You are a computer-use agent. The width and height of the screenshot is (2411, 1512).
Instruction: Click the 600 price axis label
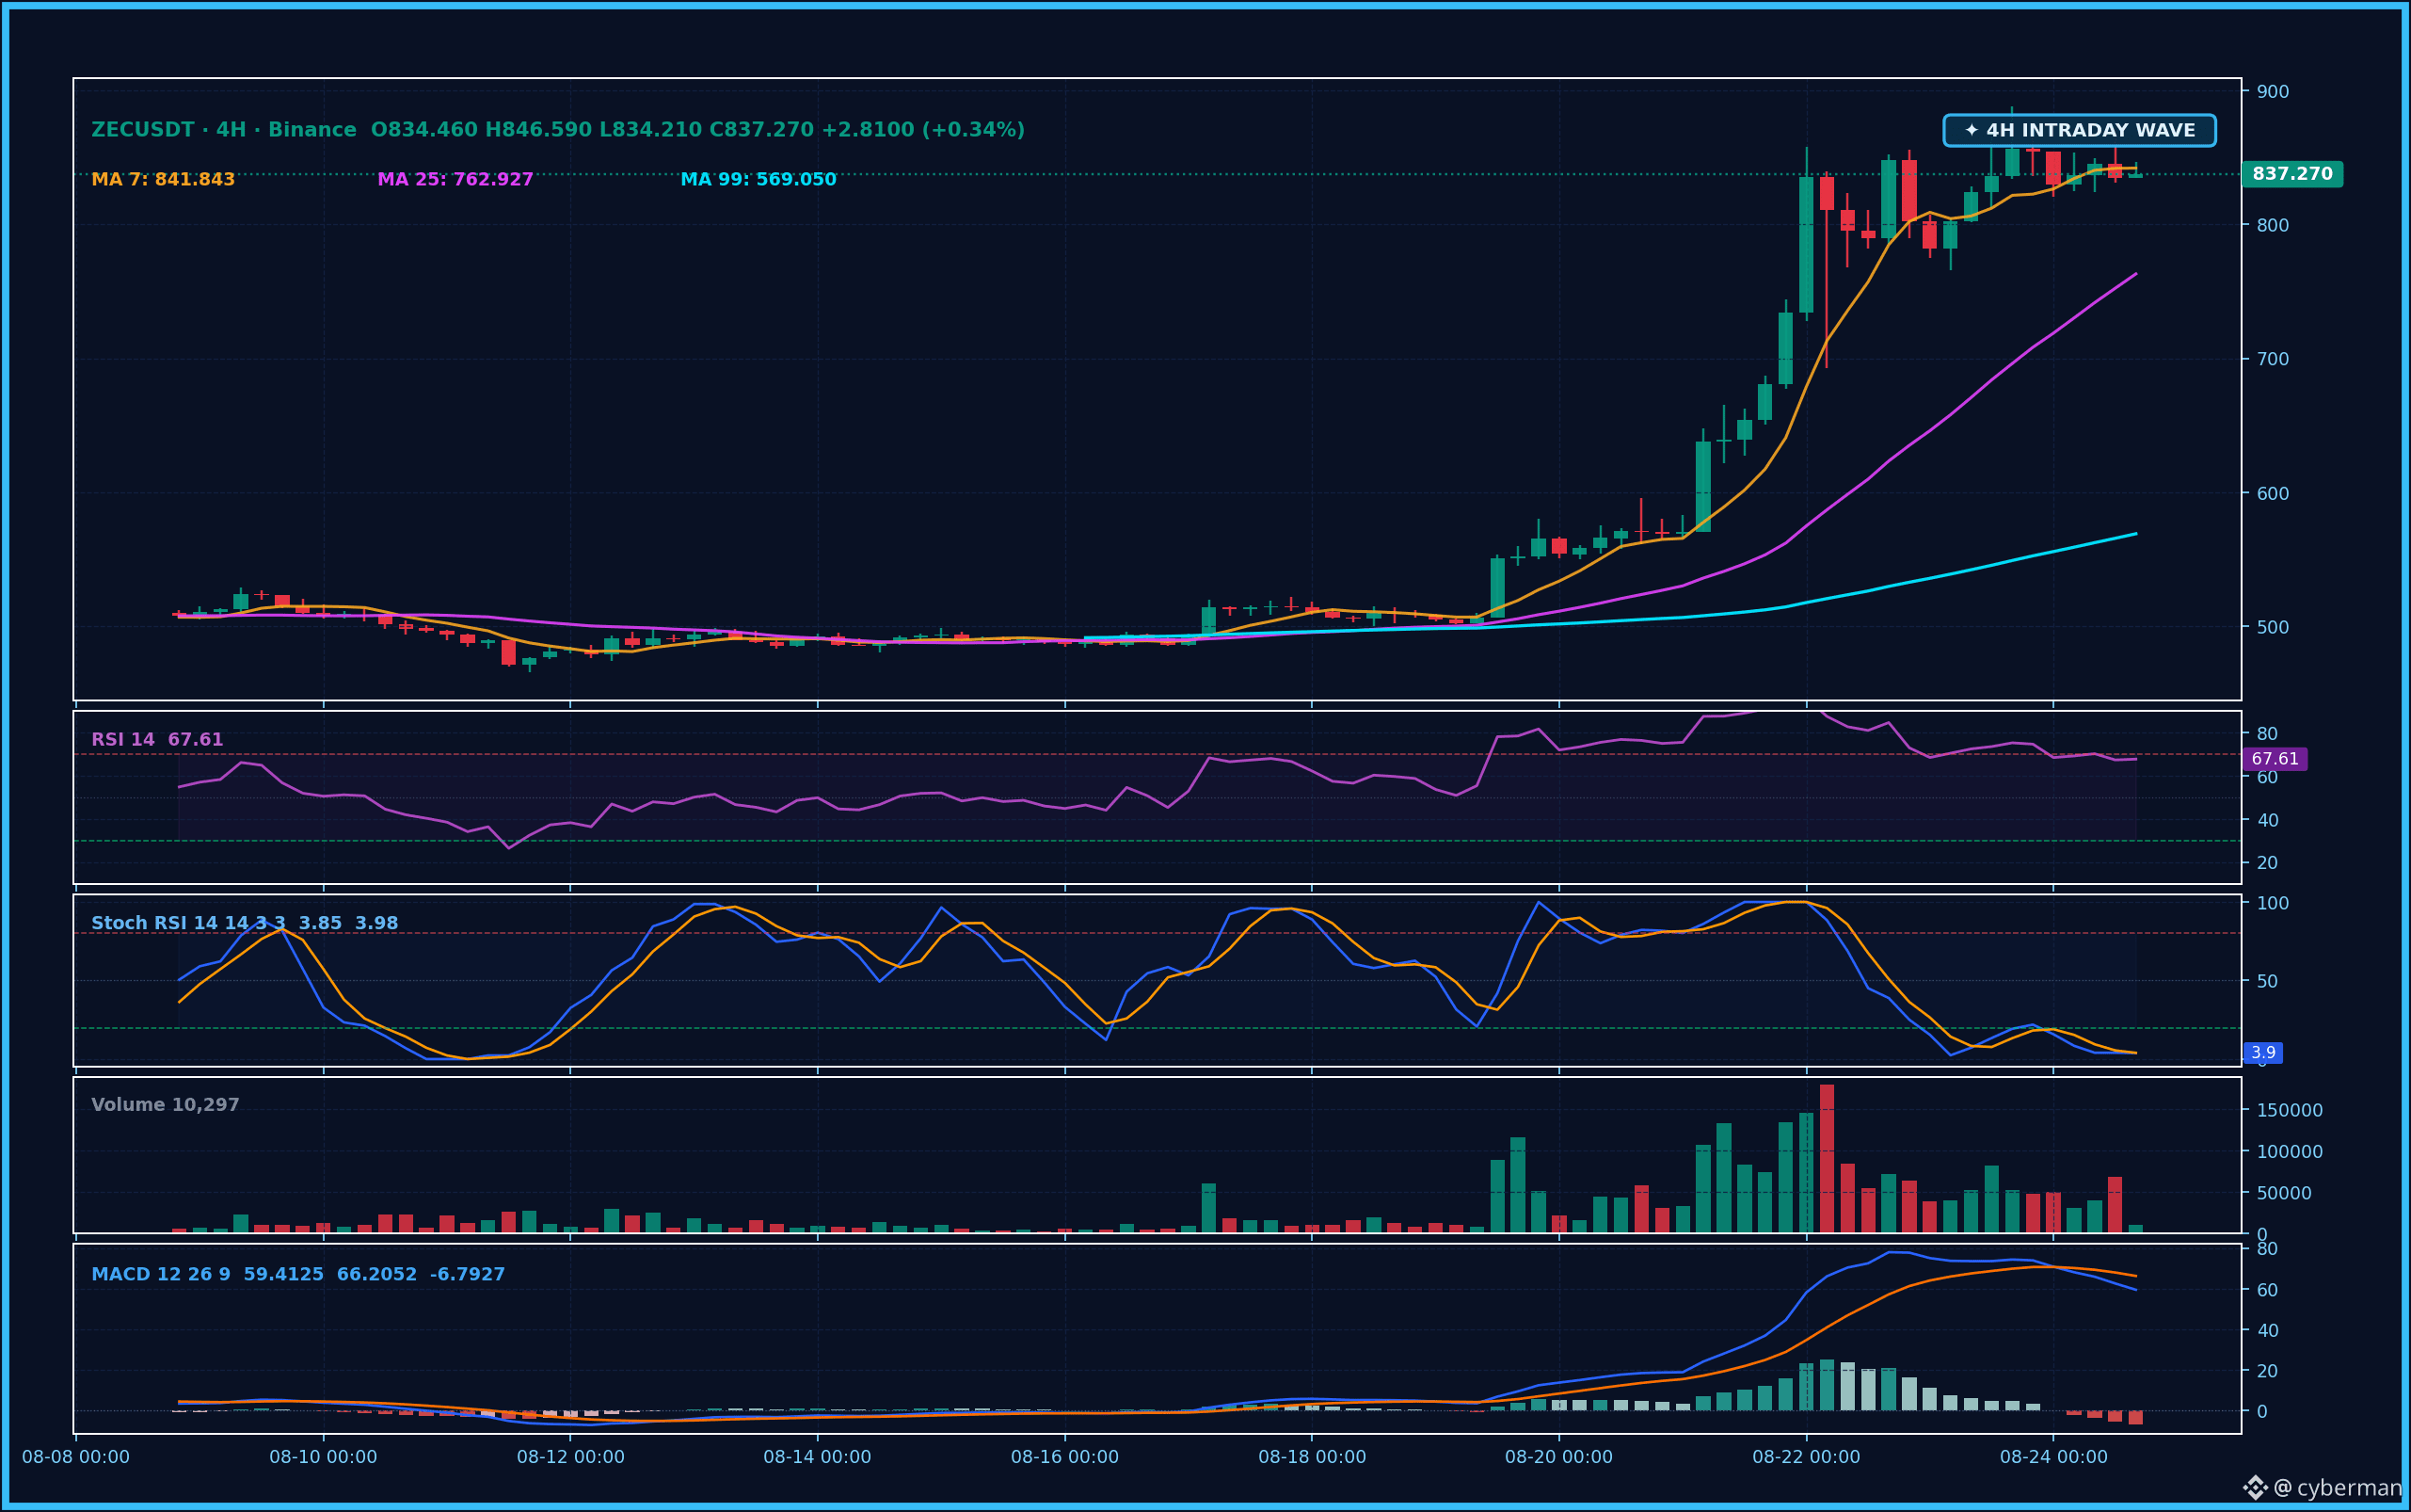coord(2273,494)
